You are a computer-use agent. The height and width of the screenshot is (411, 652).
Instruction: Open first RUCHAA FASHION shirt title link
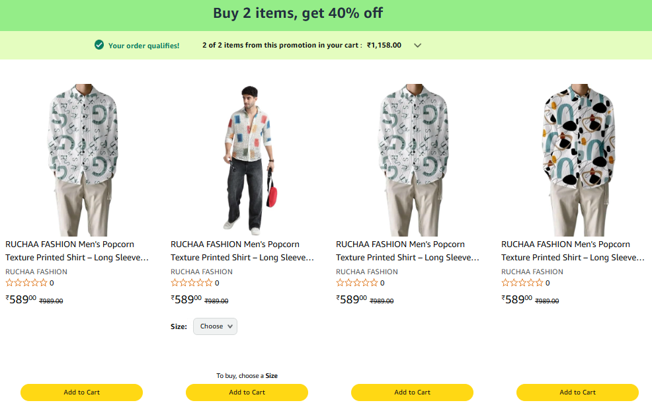click(x=77, y=251)
